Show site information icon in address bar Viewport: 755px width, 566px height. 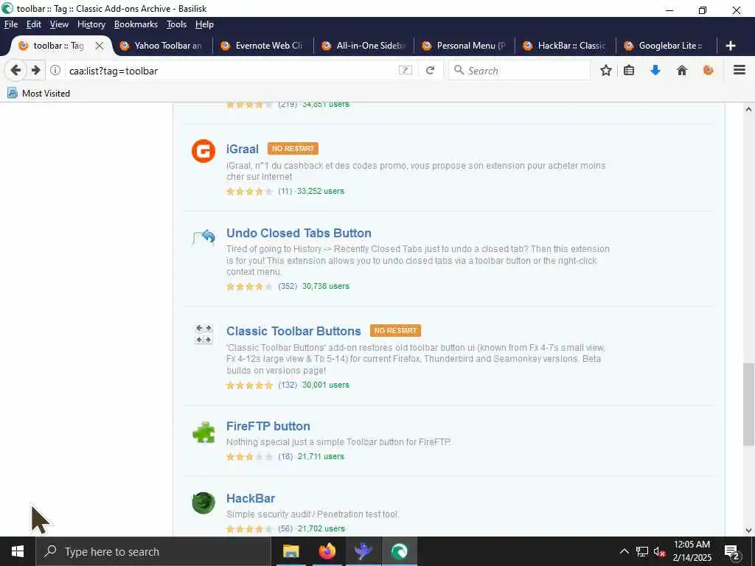[55, 71]
